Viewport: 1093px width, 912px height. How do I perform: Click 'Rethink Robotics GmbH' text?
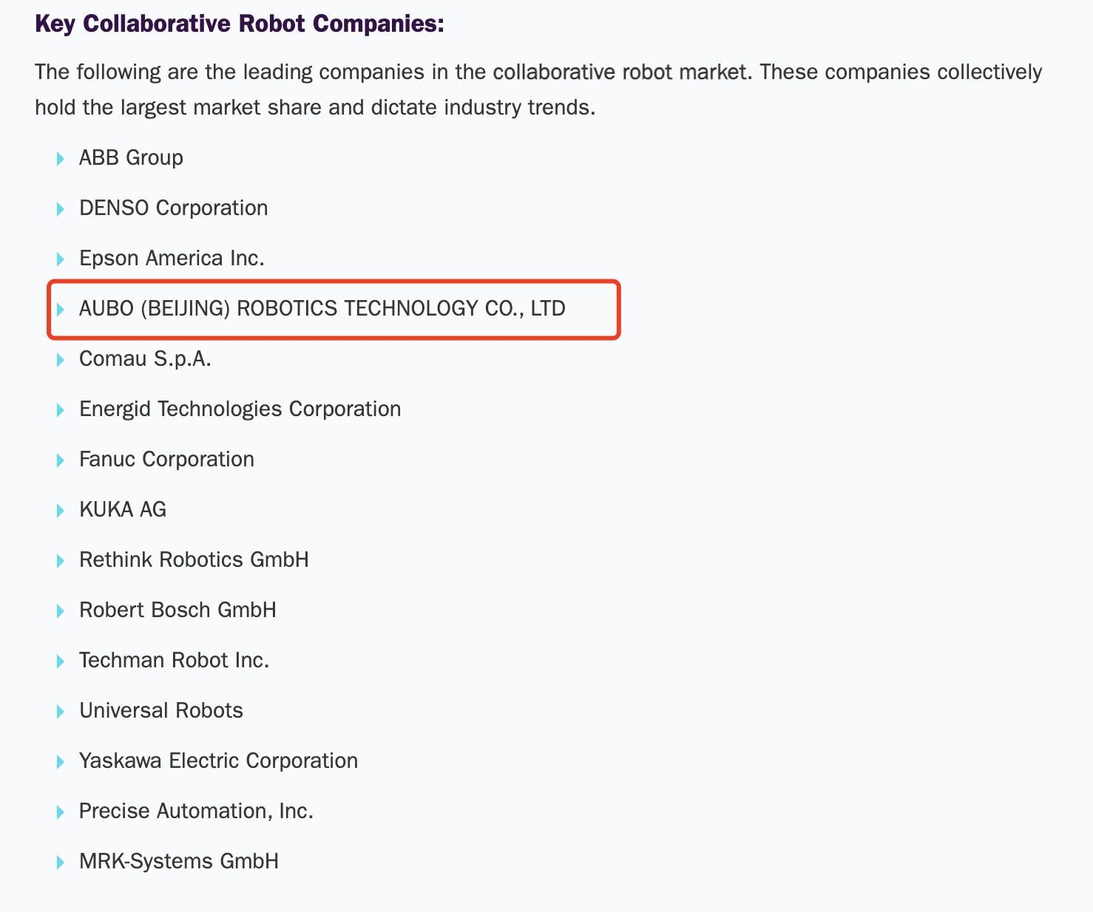[x=194, y=560]
